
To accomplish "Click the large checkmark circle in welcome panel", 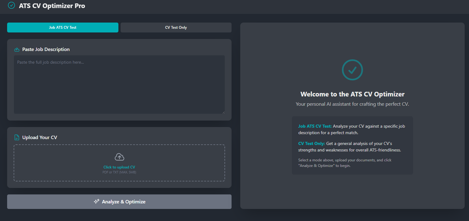I will point(352,70).
